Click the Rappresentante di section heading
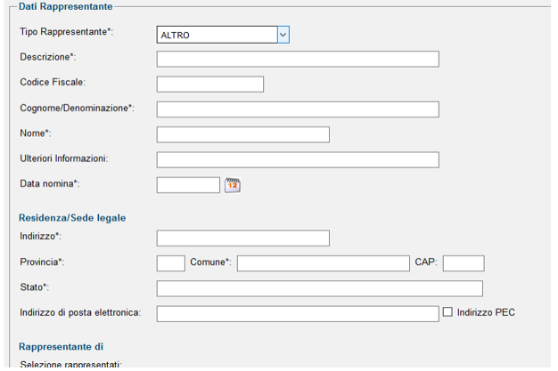The image size is (558, 371). click(62, 346)
